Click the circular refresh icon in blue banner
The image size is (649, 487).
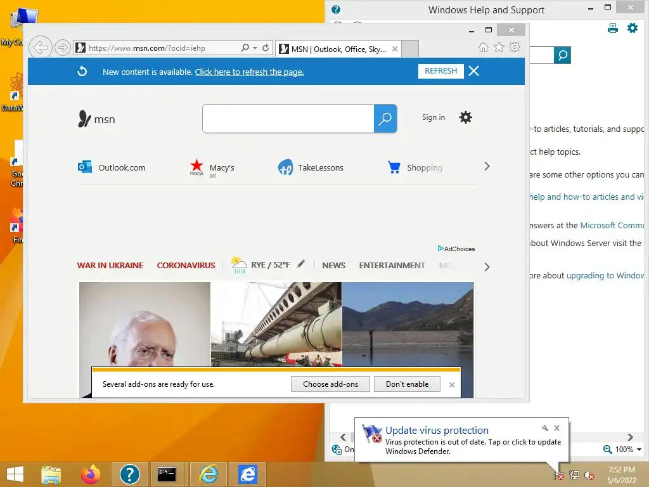[x=82, y=71]
